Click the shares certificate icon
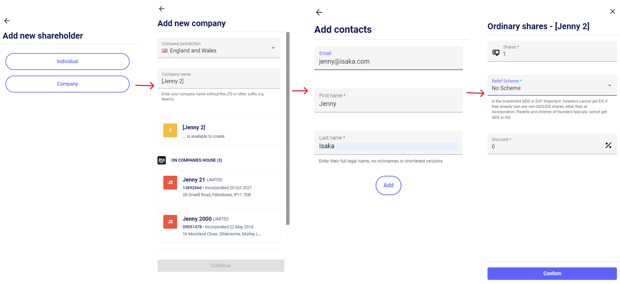Screen dimensions: 620x284 [496, 53]
